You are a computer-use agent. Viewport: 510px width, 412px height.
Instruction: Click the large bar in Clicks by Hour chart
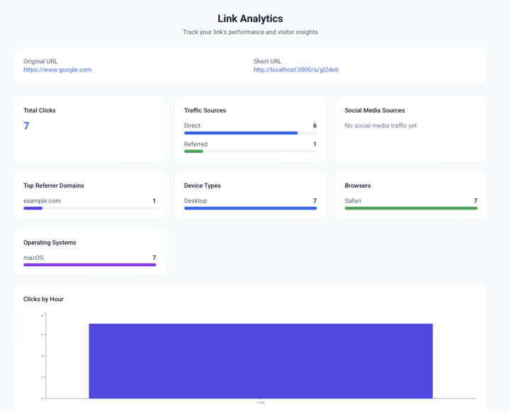click(261, 360)
